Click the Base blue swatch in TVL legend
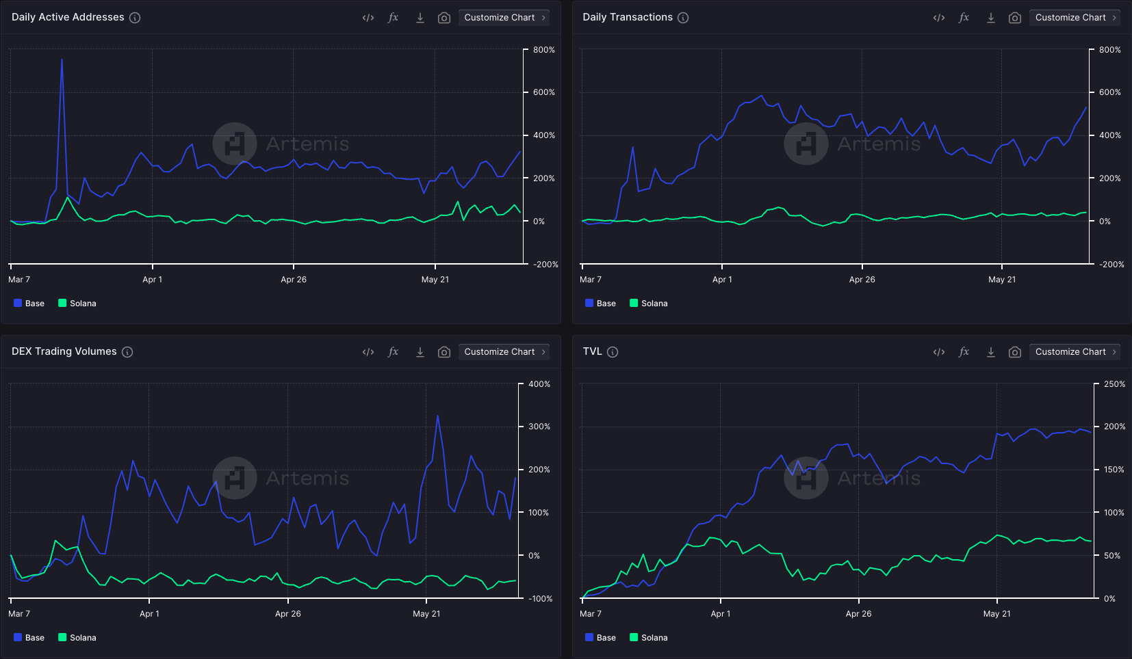This screenshot has height=659, width=1132. click(x=589, y=638)
